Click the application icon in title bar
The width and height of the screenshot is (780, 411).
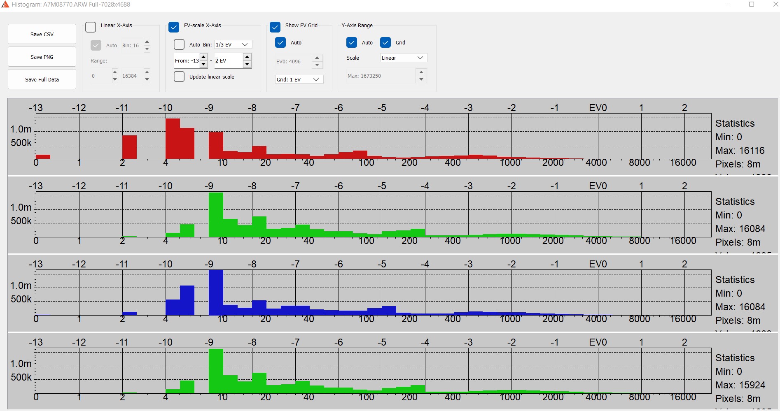tap(5, 5)
